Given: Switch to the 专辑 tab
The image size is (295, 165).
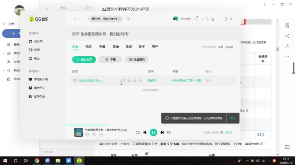Looking at the screenshot, I should 102,47.
